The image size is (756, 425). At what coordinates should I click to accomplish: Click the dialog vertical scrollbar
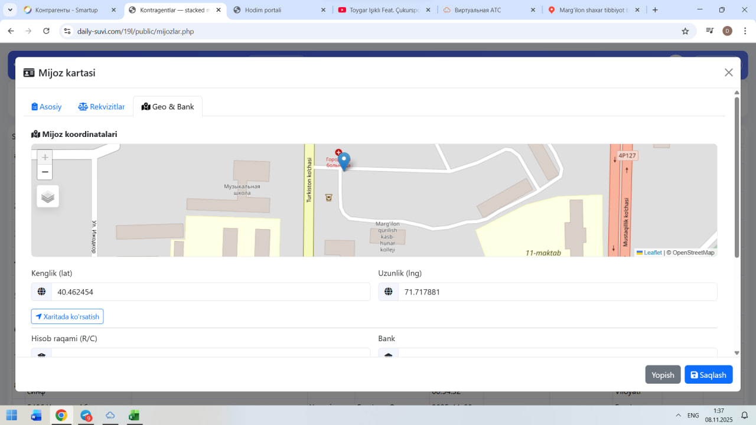pos(737,177)
